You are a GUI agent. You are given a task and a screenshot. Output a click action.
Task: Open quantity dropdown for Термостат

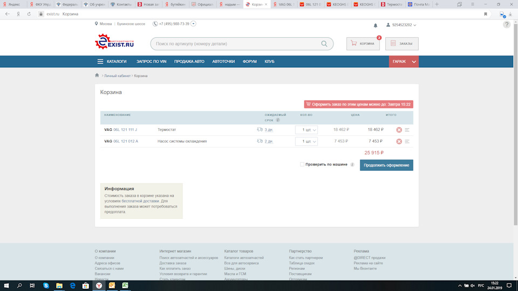(x=306, y=130)
